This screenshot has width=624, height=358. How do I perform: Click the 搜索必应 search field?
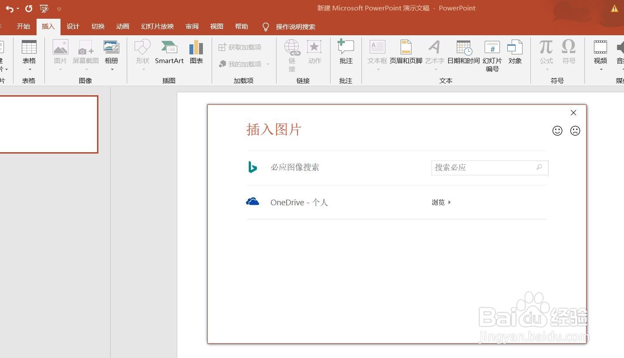coord(490,167)
